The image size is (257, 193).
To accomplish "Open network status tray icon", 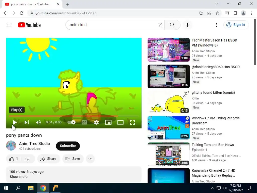I will pos(219,188).
